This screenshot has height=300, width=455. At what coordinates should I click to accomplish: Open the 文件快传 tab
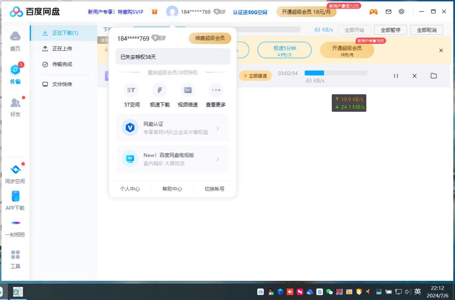pyautogui.click(x=64, y=84)
